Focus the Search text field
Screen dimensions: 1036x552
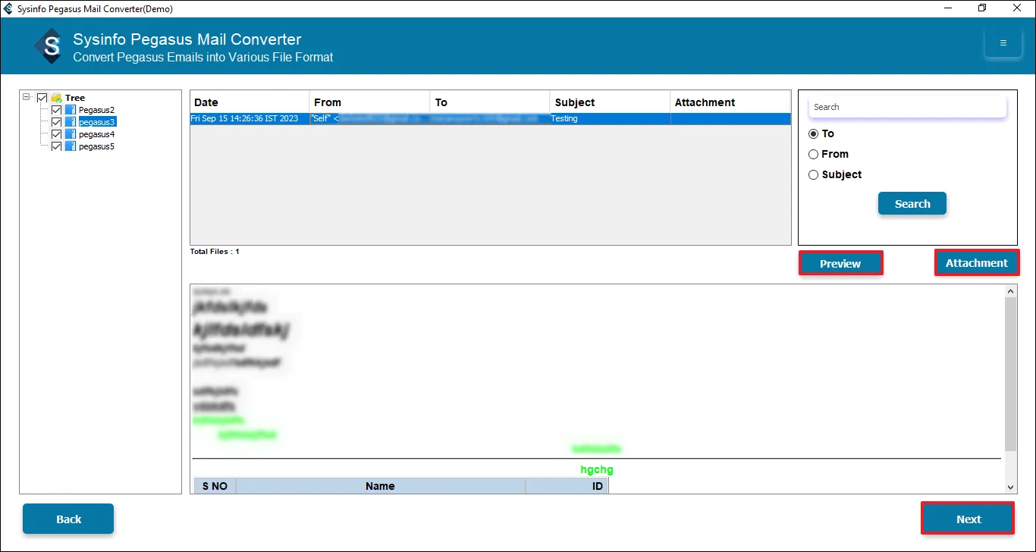click(x=908, y=107)
